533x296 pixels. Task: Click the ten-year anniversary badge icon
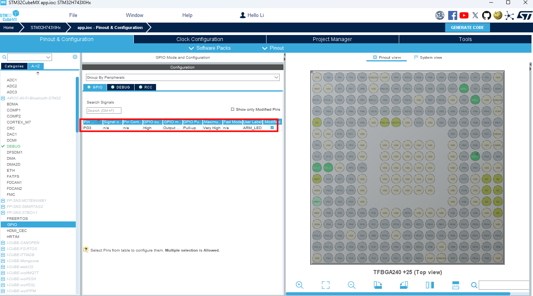click(440, 15)
